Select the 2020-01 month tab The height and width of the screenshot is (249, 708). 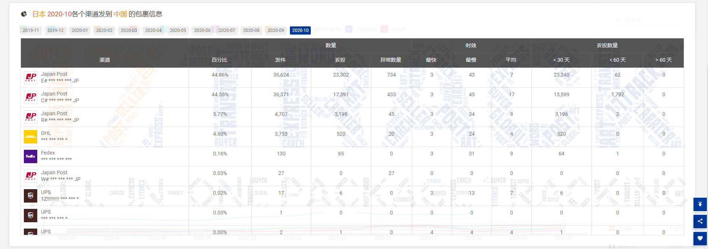coord(80,30)
